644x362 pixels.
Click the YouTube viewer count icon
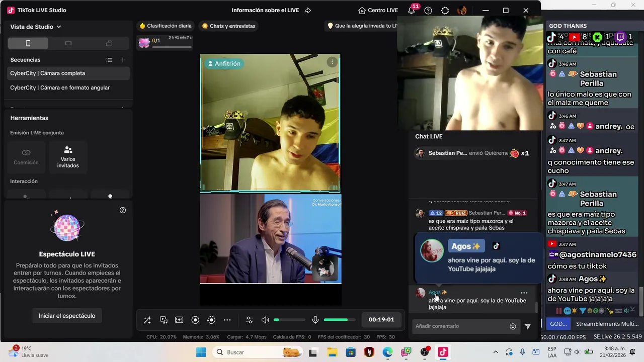coord(575,37)
